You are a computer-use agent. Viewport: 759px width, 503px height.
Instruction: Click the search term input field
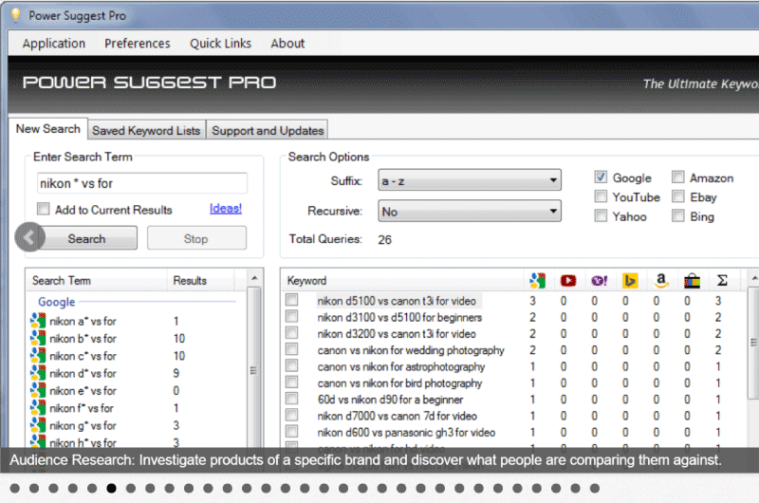coord(141,183)
